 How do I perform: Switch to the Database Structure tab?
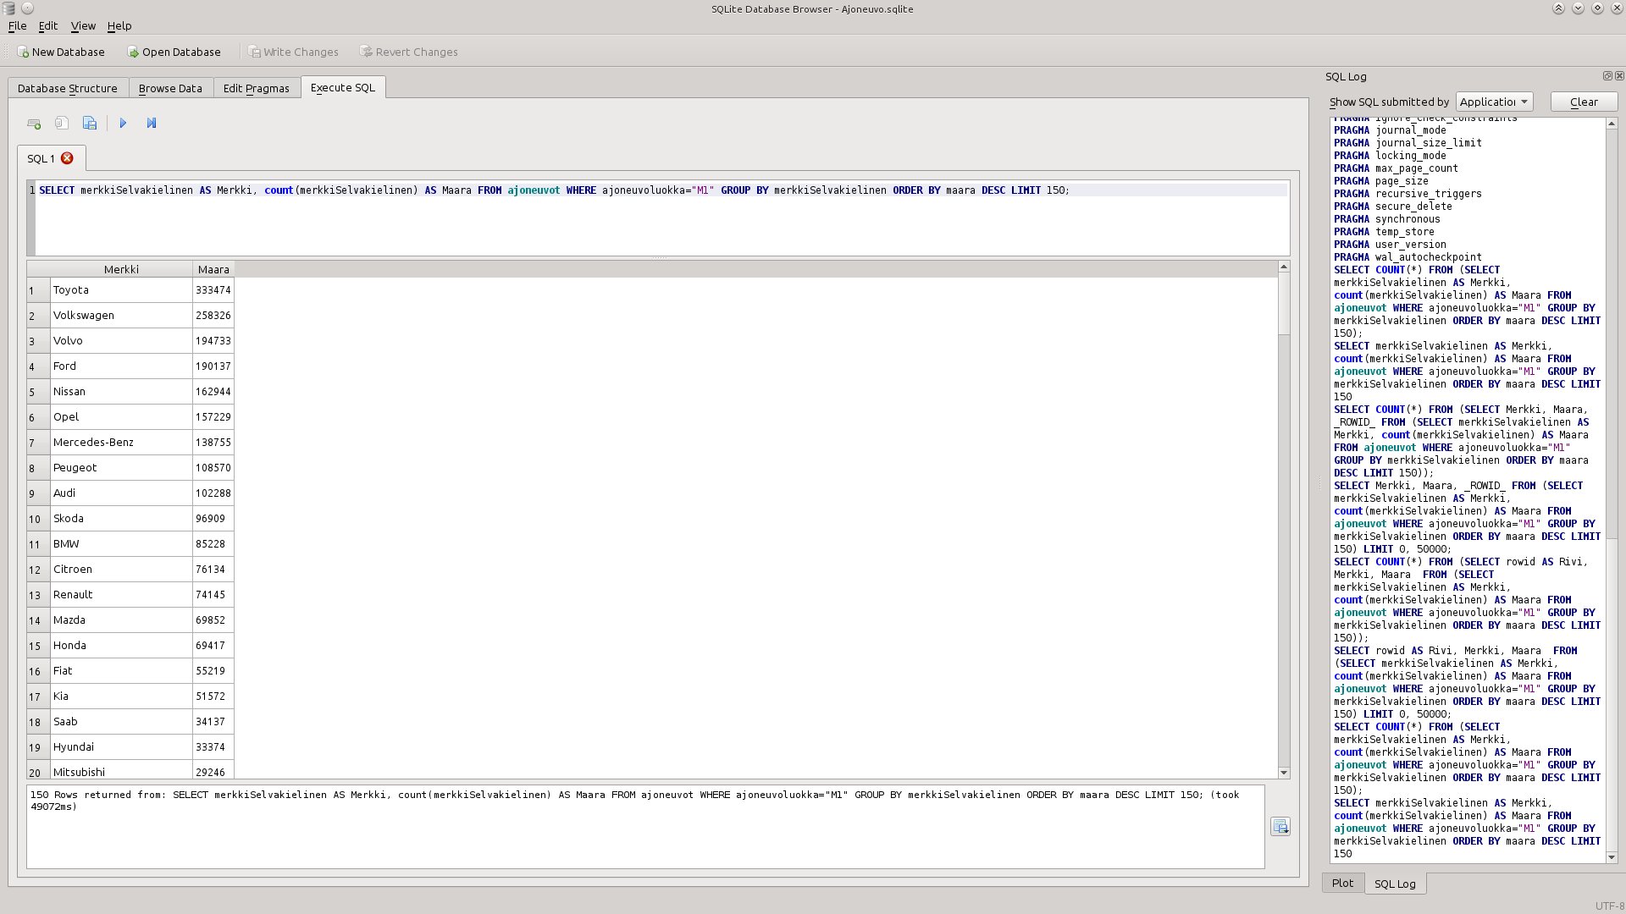pos(68,88)
